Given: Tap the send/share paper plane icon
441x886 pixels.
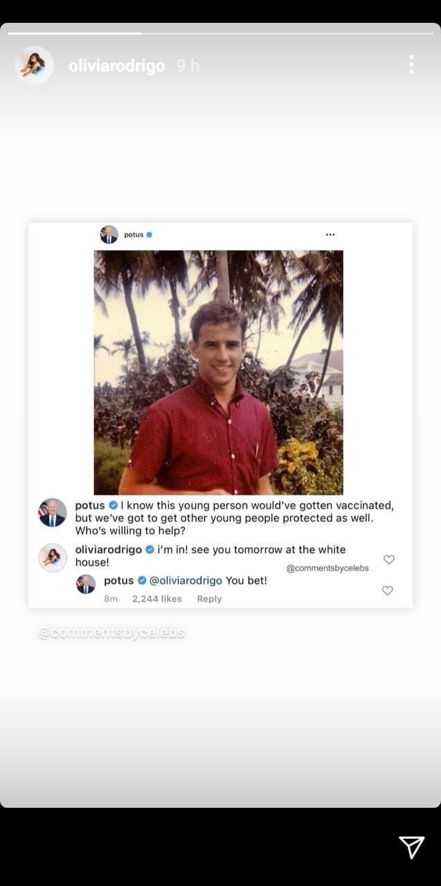Looking at the screenshot, I should pyautogui.click(x=411, y=847).
